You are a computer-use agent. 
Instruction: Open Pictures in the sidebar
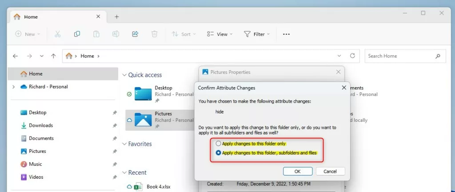(x=33, y=151)
